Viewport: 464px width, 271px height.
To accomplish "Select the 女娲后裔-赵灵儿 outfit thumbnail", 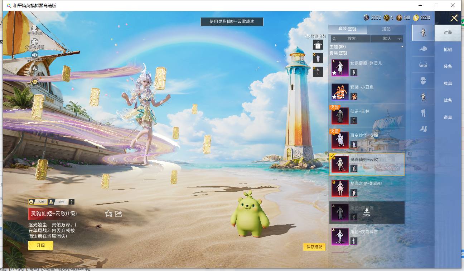I will tap(340, 68).
